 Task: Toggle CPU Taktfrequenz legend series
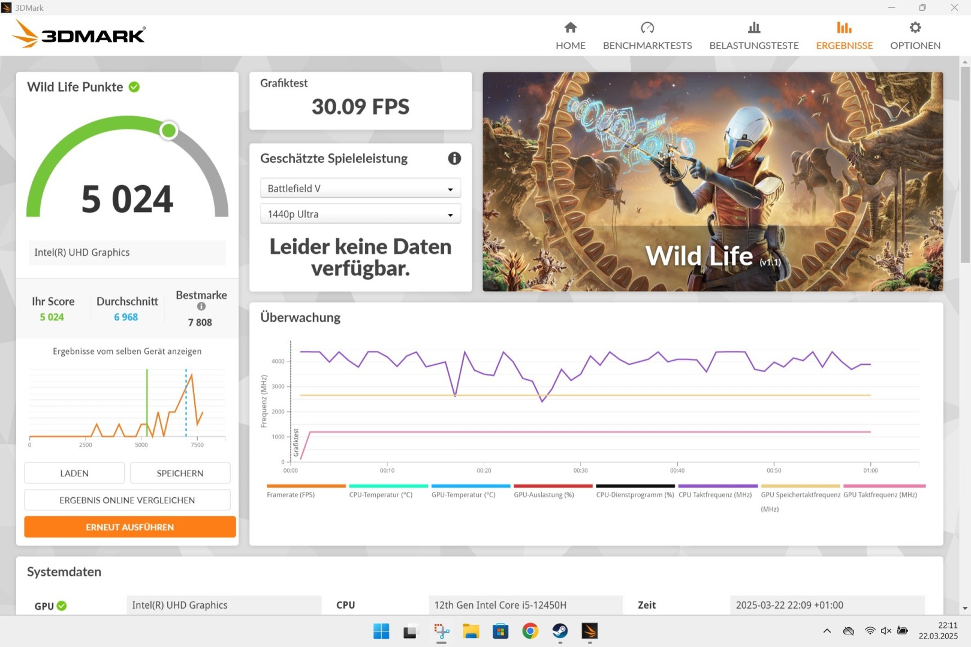[714, 495]
